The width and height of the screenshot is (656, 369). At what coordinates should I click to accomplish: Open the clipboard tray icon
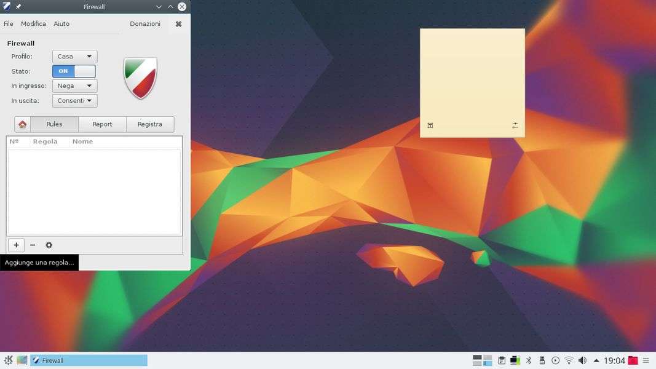click(x=502, y=360)
